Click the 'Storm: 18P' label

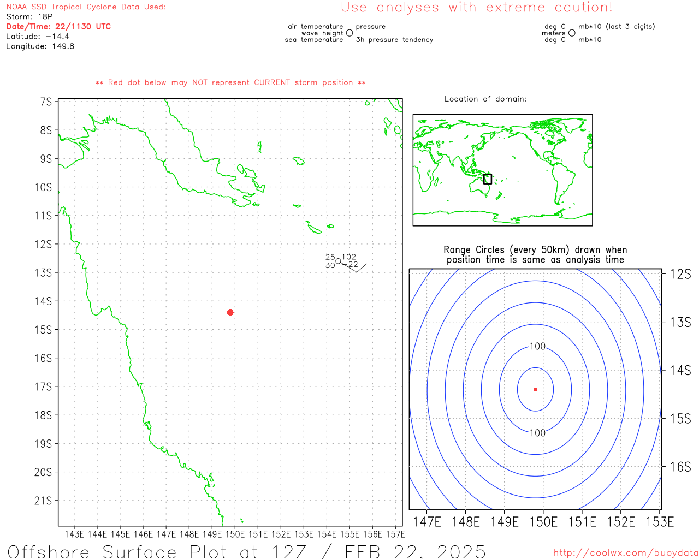pos(29,17)
